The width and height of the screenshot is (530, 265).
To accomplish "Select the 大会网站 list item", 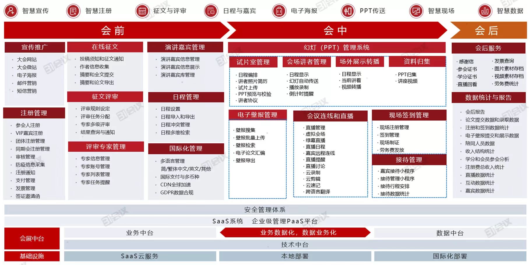I will (27, 59).
